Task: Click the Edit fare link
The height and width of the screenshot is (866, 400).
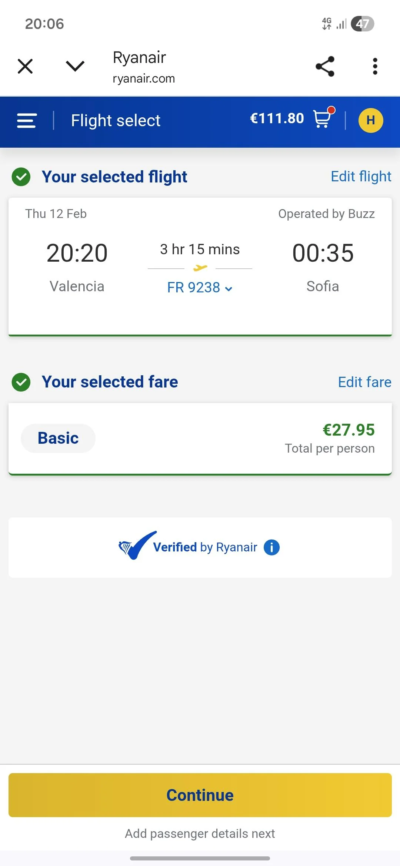Action: [x=364, y=382]
